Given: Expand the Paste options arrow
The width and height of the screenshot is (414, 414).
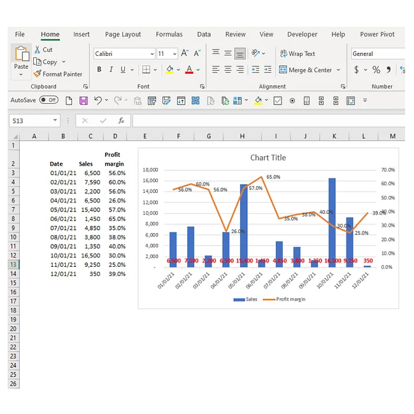Looking at the screenshot, I should tap(21, 75).
